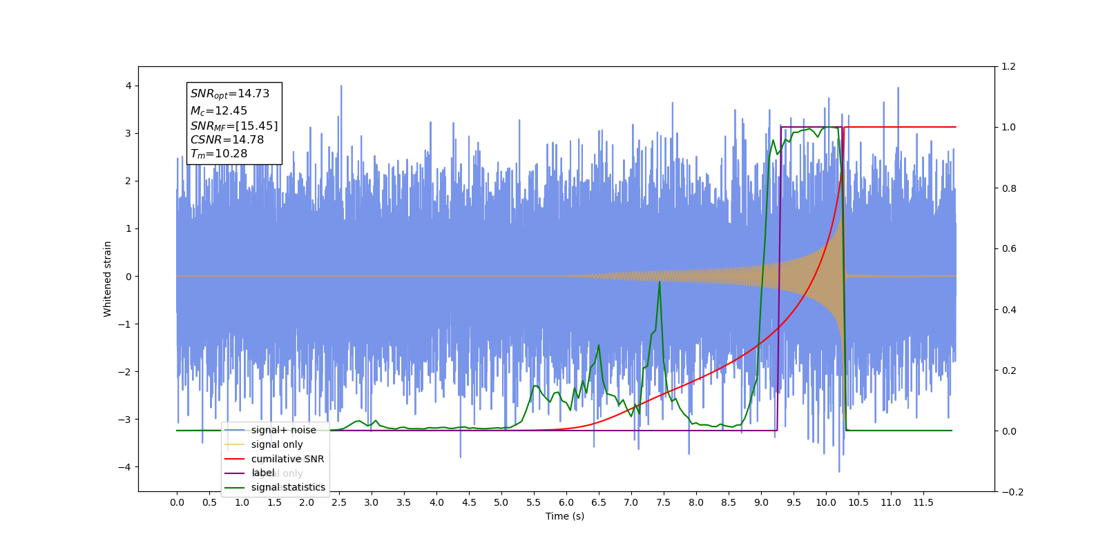The width and height of the screenshot is (1105, 552).
Task: Click the −0.2 tick on the right axis
Action: (x=1012, y=492)
